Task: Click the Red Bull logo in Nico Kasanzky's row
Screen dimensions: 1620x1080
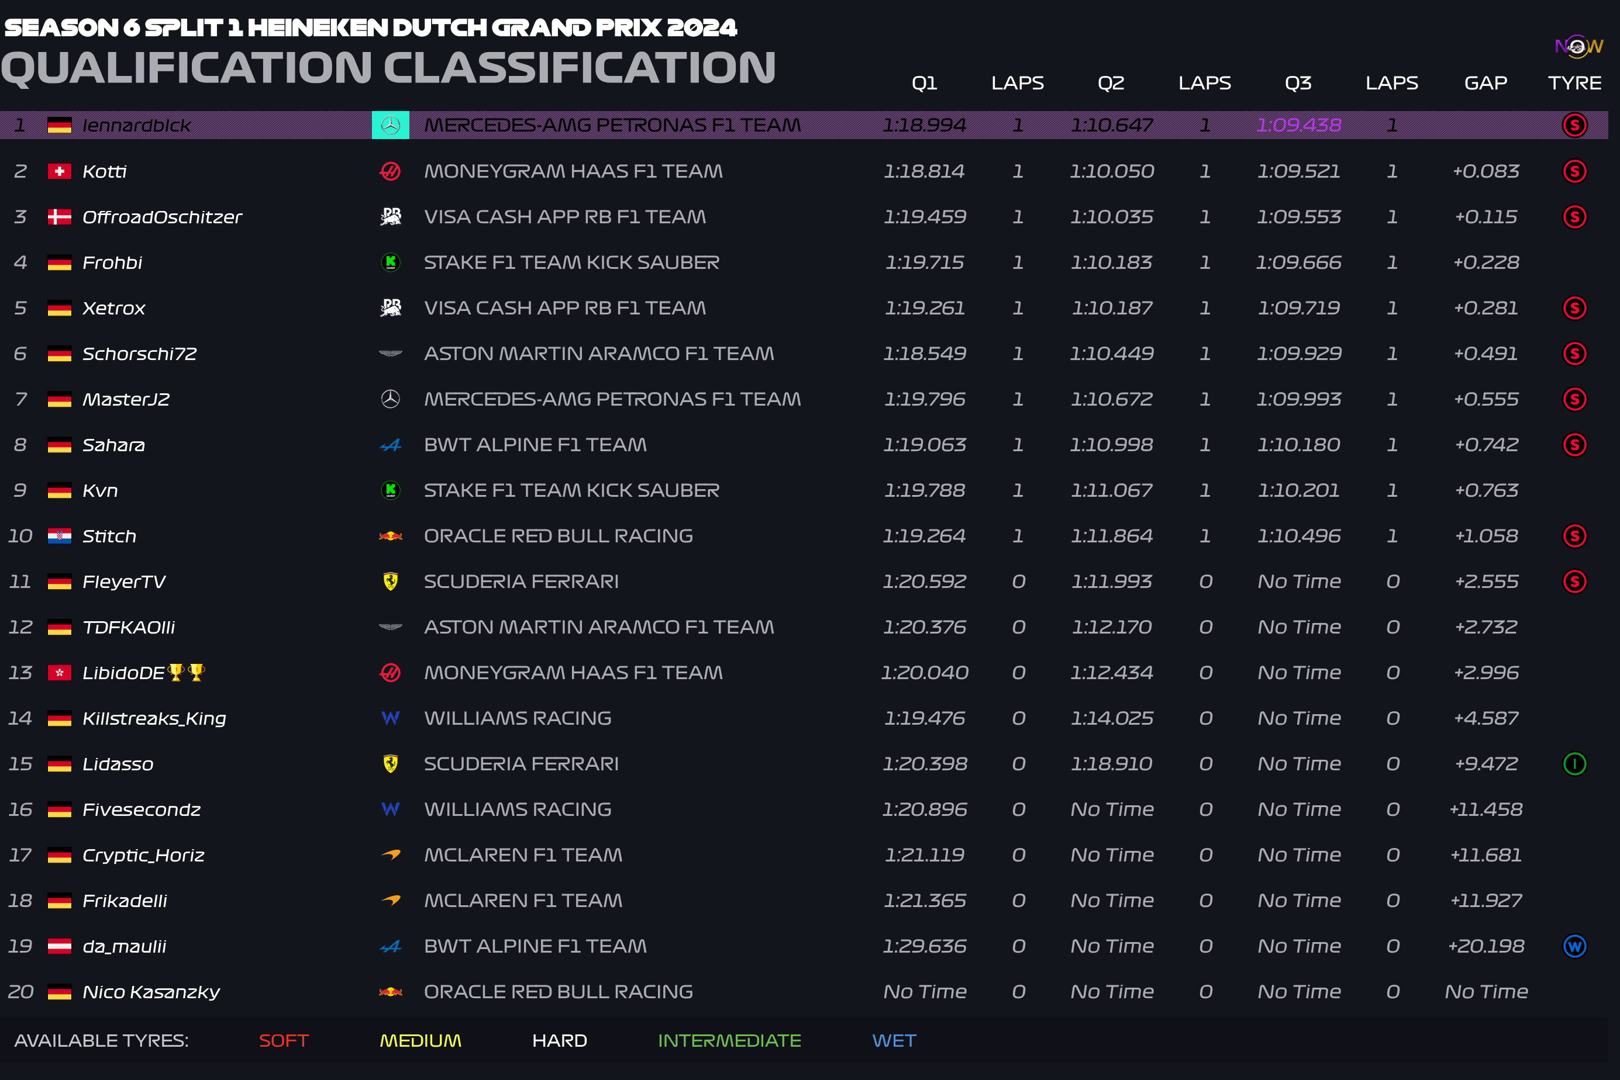Action: 391,992
